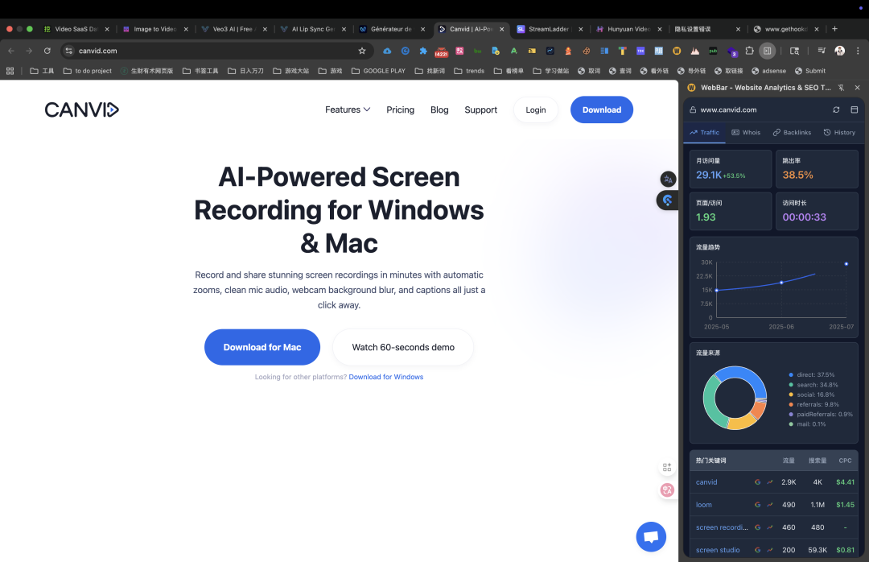Click the pink translate floating icon
Image resolution: width=869 pixels, height=562 pixels.
coord(667,490)
